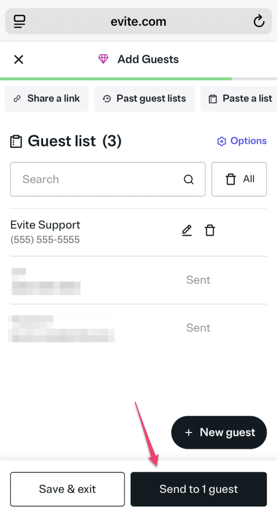Click the green progress bar
This screenshot has width=277, height=515.
point(115,79)
